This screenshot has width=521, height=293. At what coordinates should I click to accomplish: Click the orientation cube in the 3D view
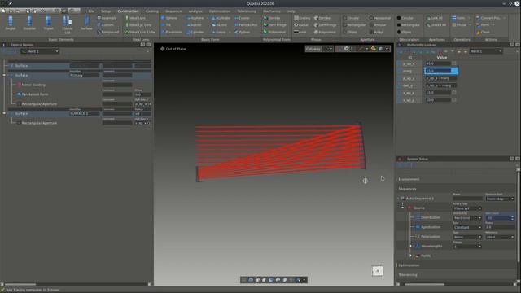(x=377, y=271)
